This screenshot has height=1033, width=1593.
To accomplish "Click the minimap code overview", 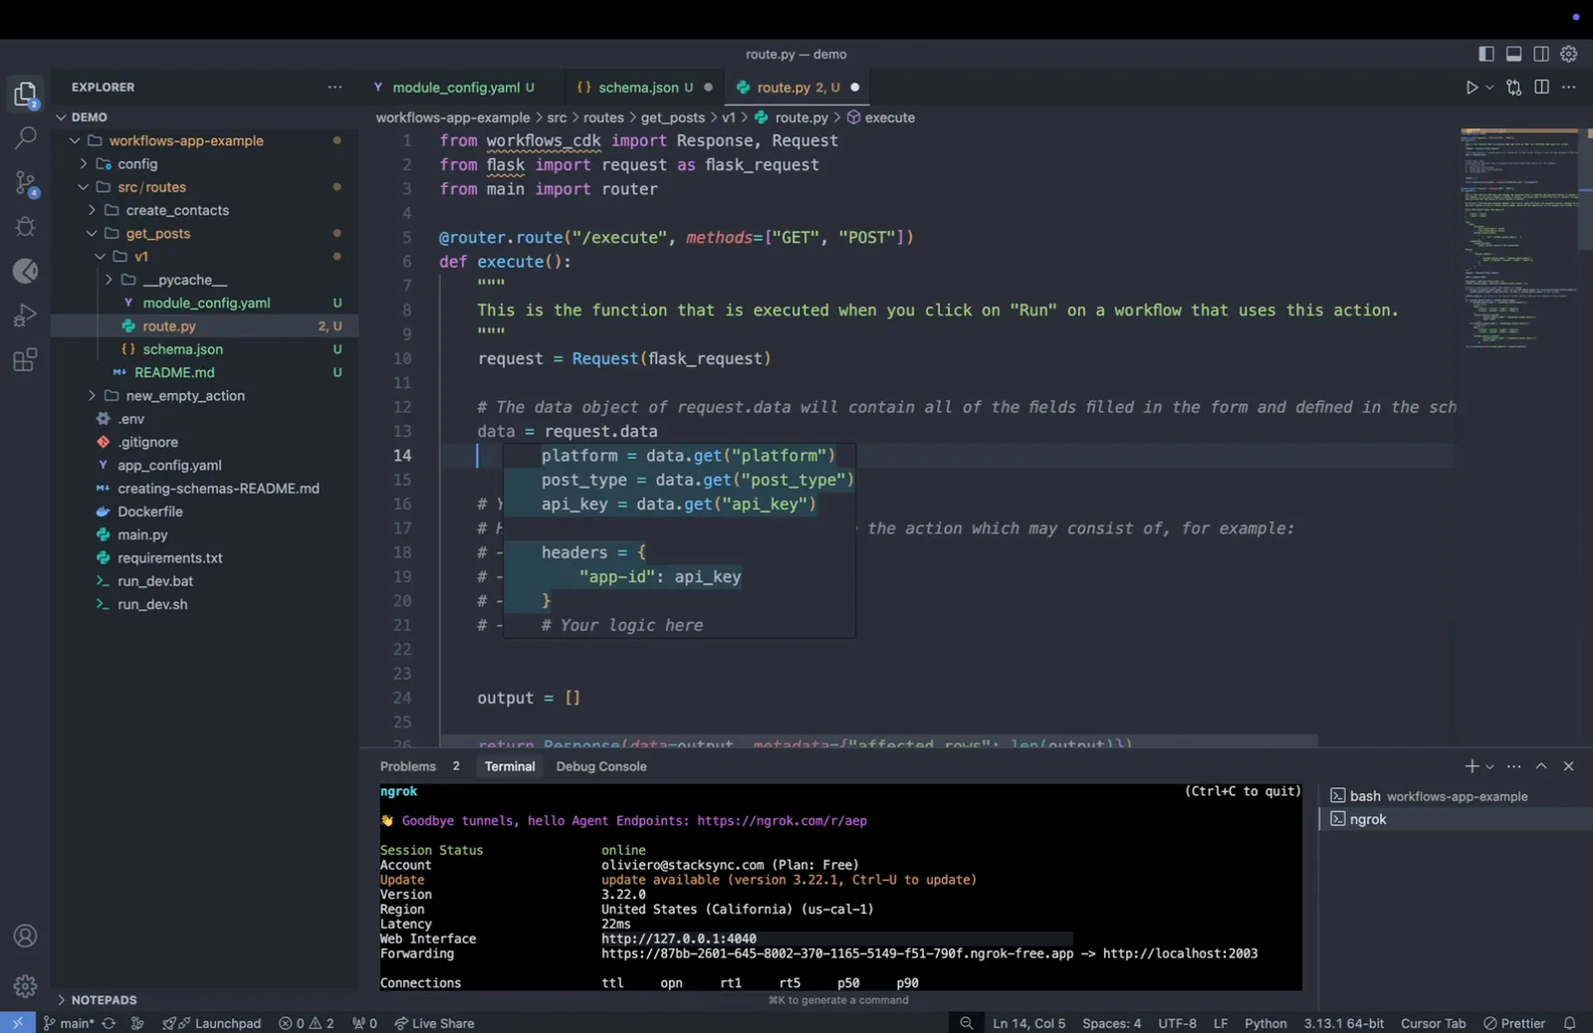I will [1519, 239].
